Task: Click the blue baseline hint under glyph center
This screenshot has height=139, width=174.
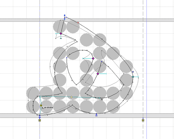Action: point(96,115)
